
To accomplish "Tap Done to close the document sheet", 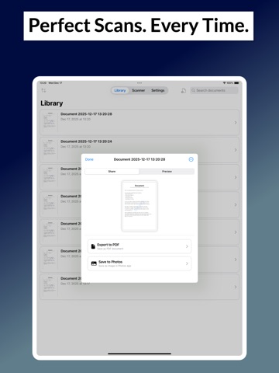I will tap(89, 159).
